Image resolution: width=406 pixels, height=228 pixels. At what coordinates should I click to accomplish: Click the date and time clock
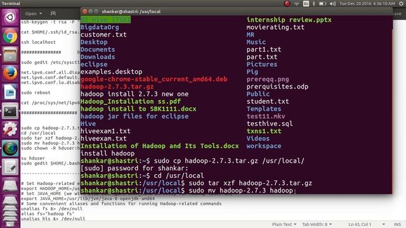coord(367,4)
